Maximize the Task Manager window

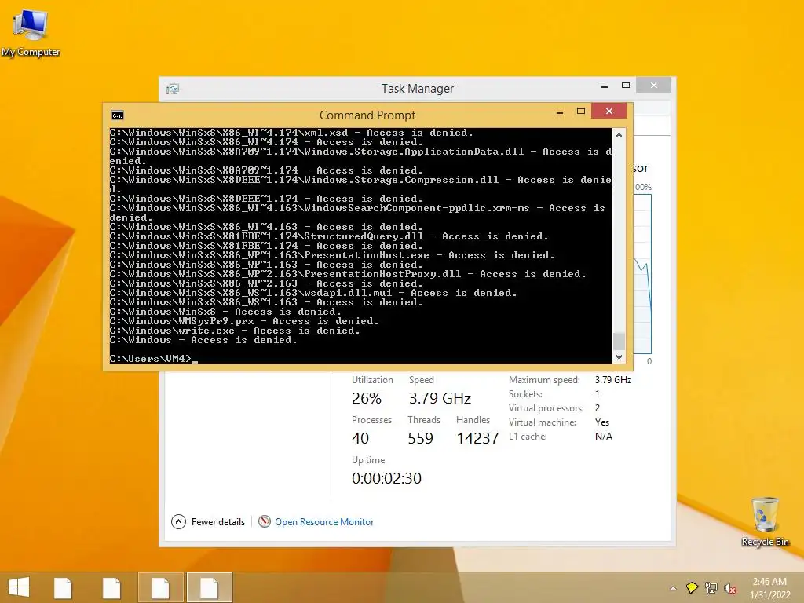(x=626, y=86)
